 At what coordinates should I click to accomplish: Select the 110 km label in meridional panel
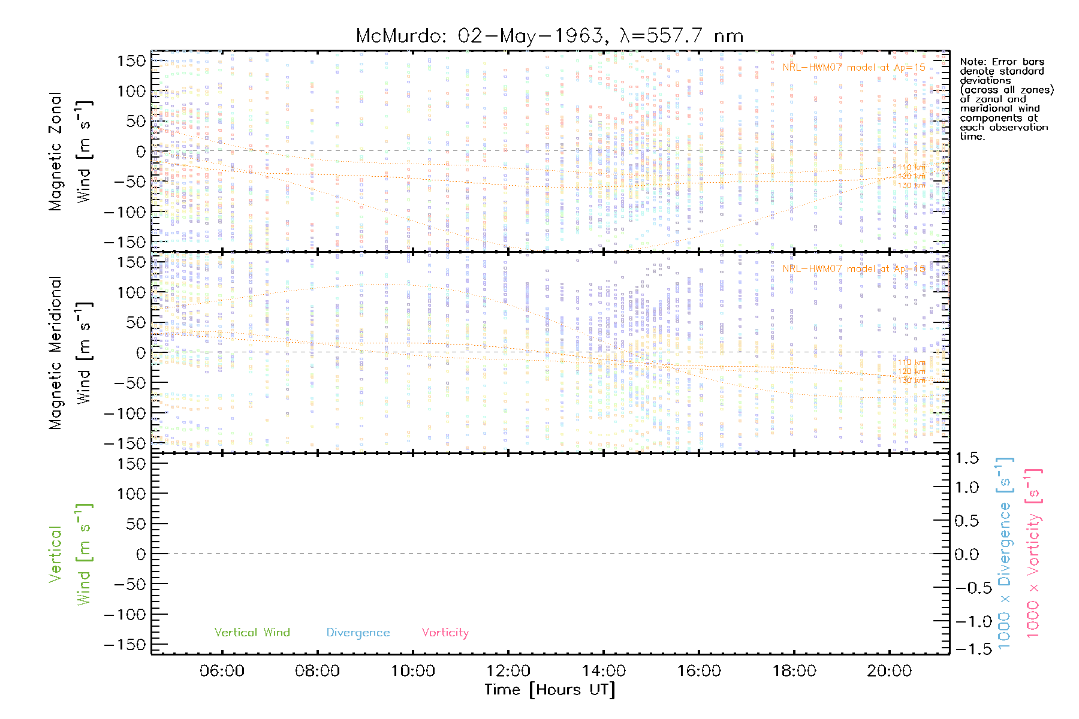911,362
